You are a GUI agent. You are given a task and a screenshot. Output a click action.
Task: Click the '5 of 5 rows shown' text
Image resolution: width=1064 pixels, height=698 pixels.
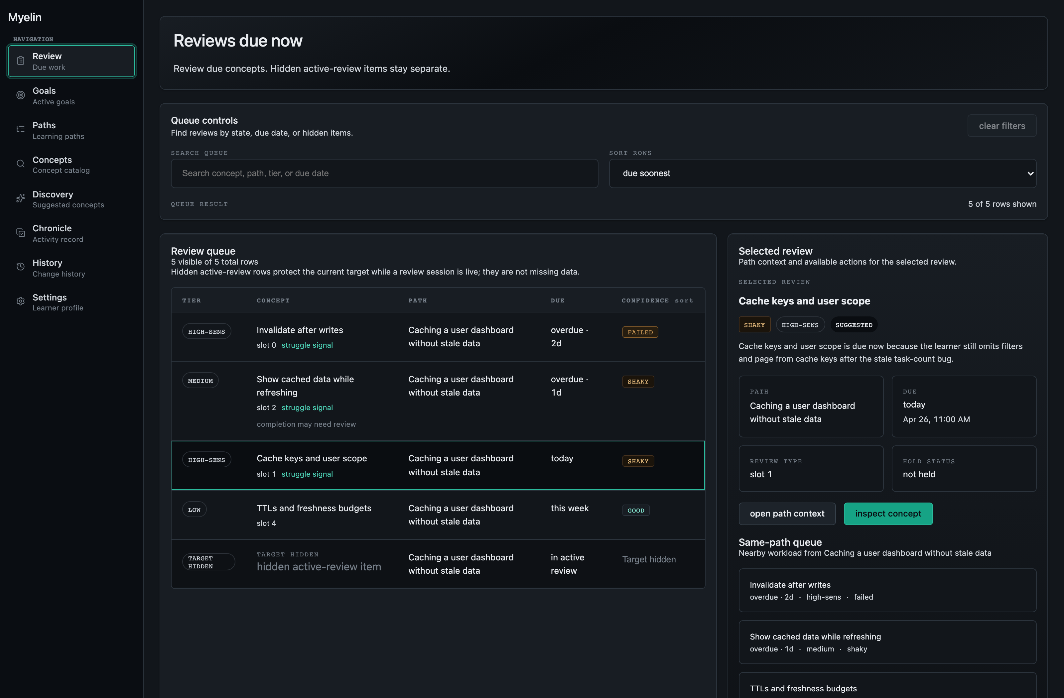[1002, 204]
